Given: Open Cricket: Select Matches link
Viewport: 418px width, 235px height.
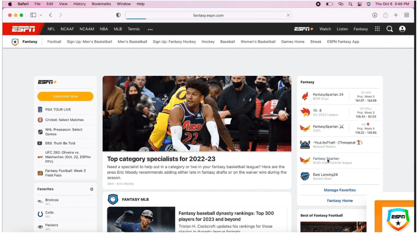Looking at the screenshot, I should [x=64, y=120].
